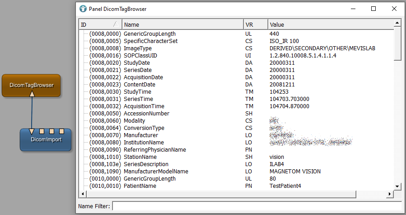406x215 pixels.
Task: Click the VR column header
Action: (255, 24)
